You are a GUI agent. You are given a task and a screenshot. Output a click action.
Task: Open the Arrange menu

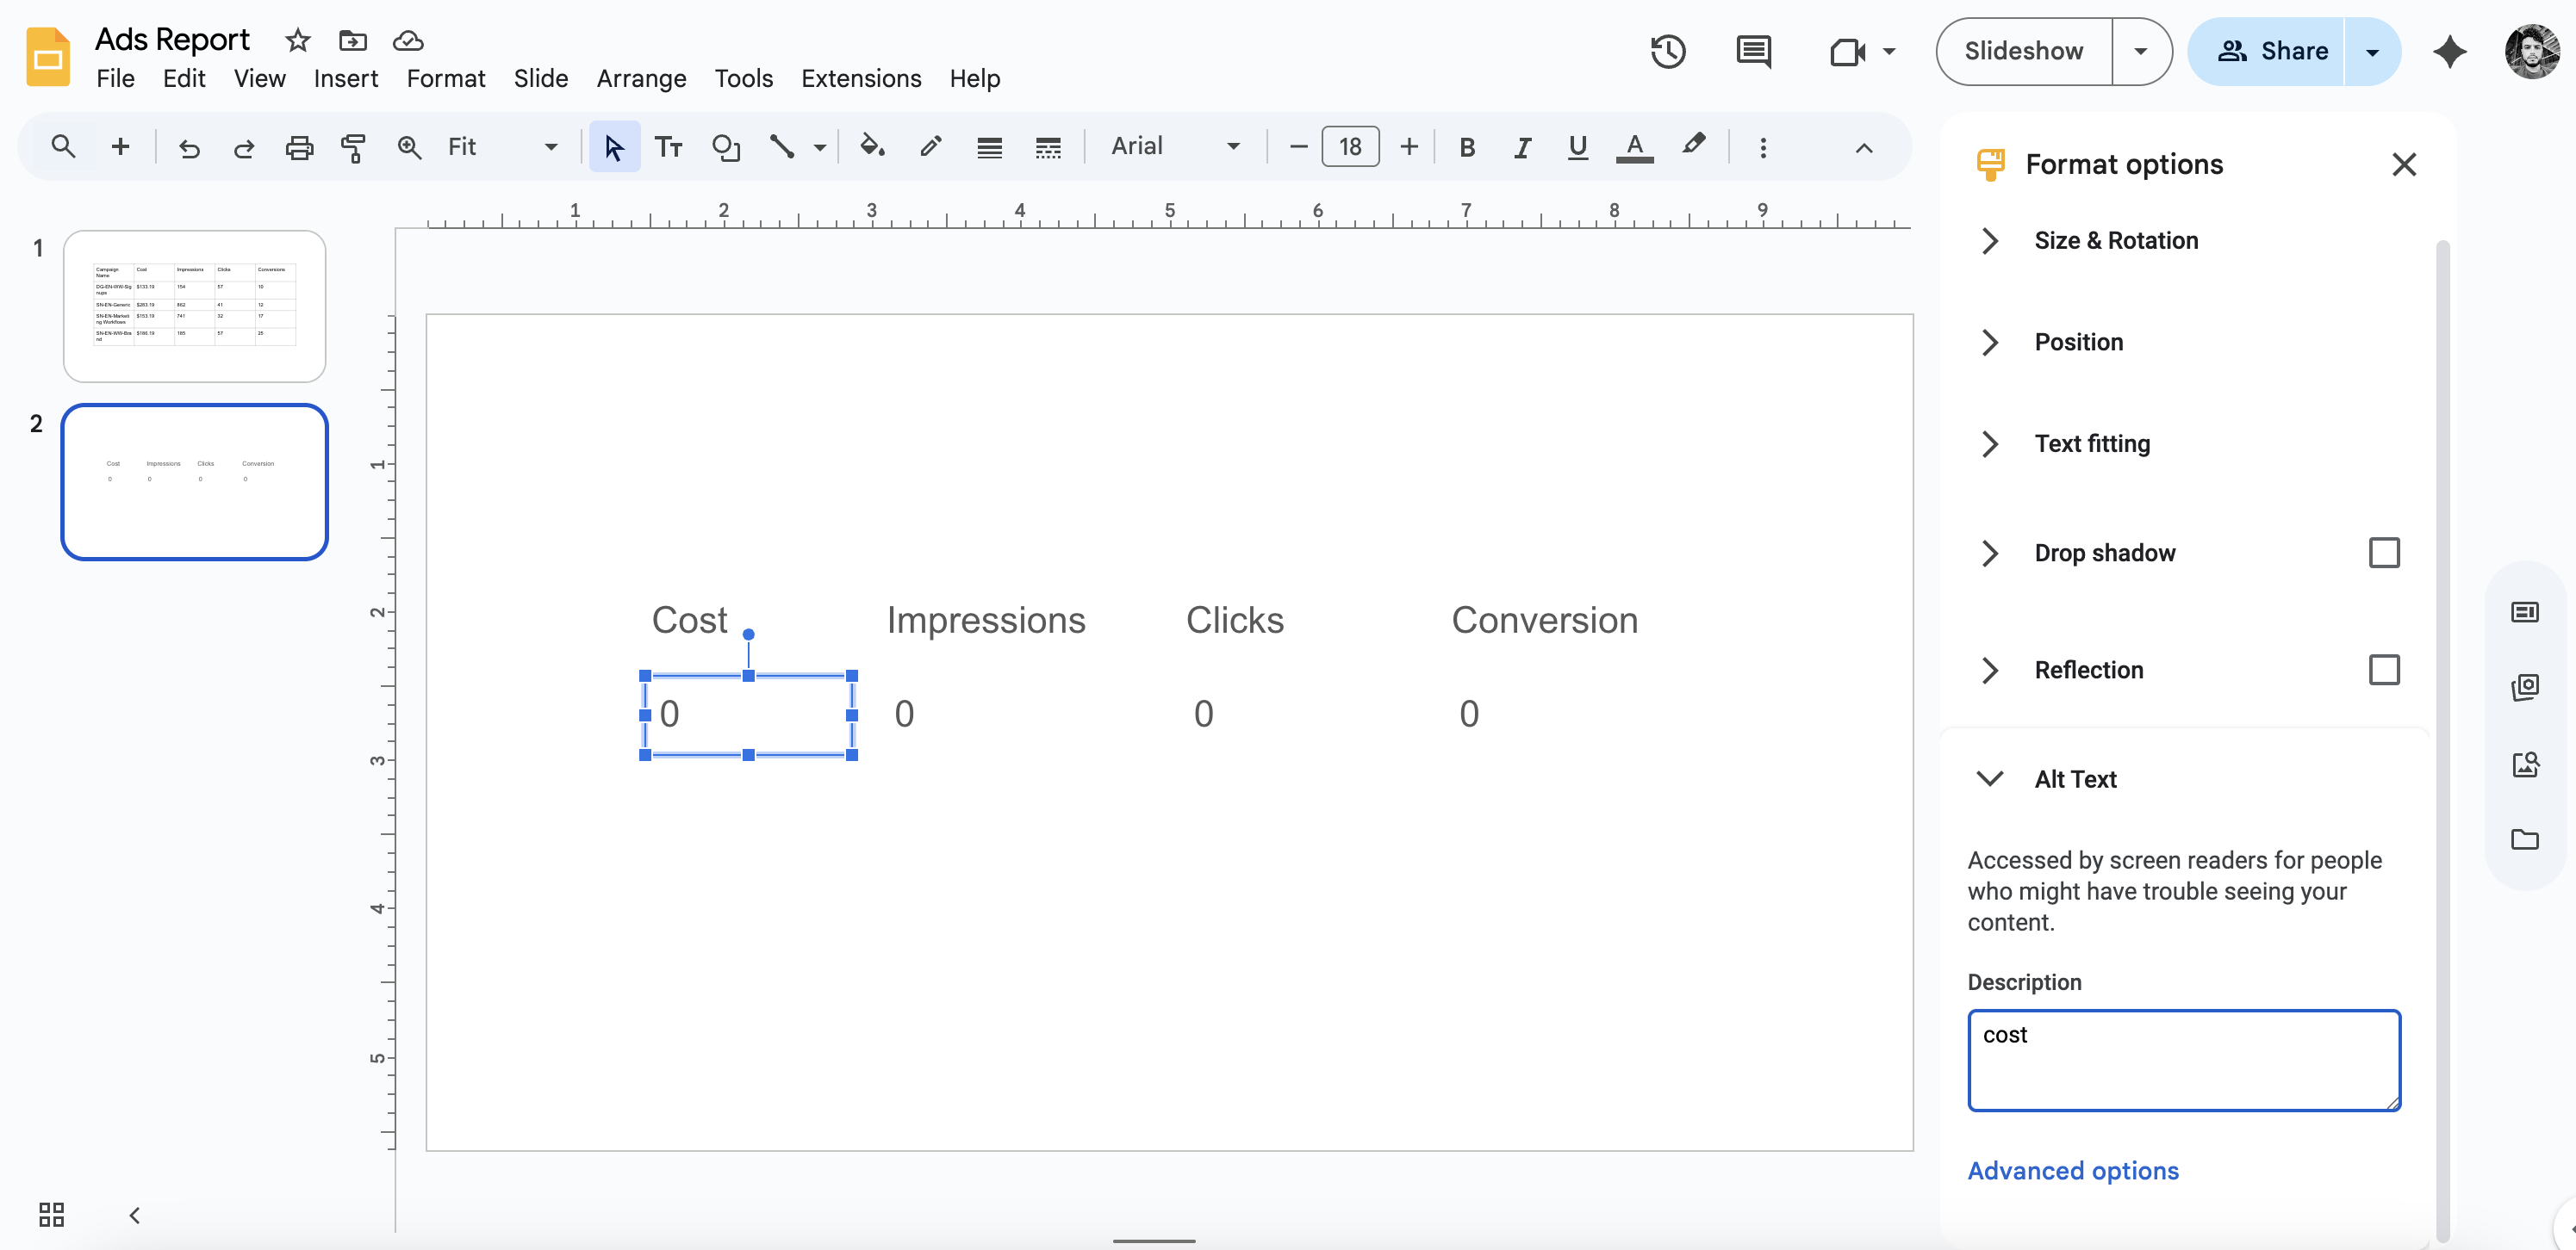tap(641, 78)
